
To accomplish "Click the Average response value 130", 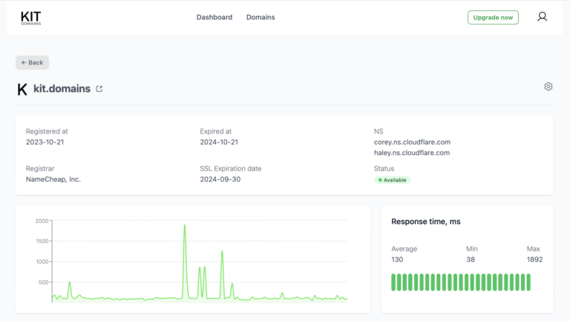I will click(399, 259).
